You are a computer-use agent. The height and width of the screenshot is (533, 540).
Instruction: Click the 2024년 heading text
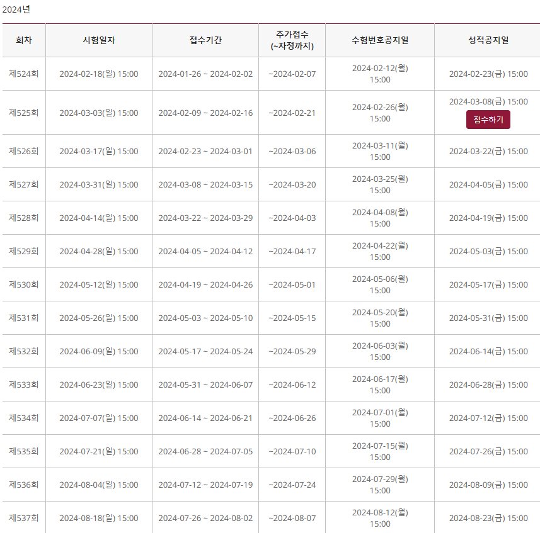[16, 9]
